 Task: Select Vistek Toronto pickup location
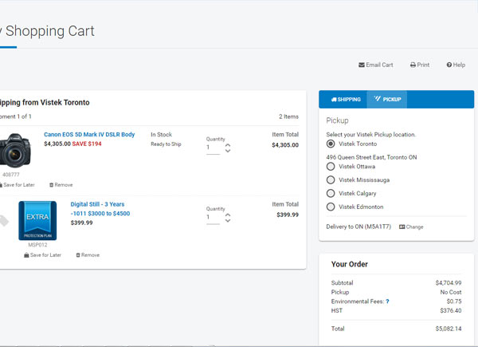[x=331, y=144]
